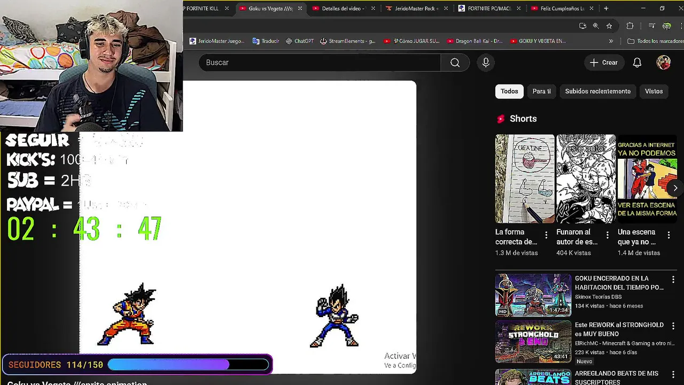Click into the Buscar search field
Screen dimensions: 684x385
320,63
